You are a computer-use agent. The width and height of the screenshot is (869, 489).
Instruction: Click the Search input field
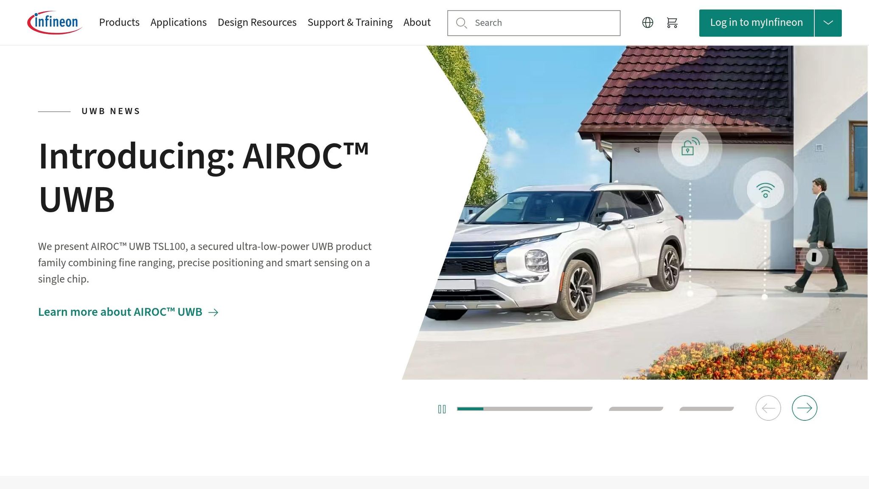[534, 23]
